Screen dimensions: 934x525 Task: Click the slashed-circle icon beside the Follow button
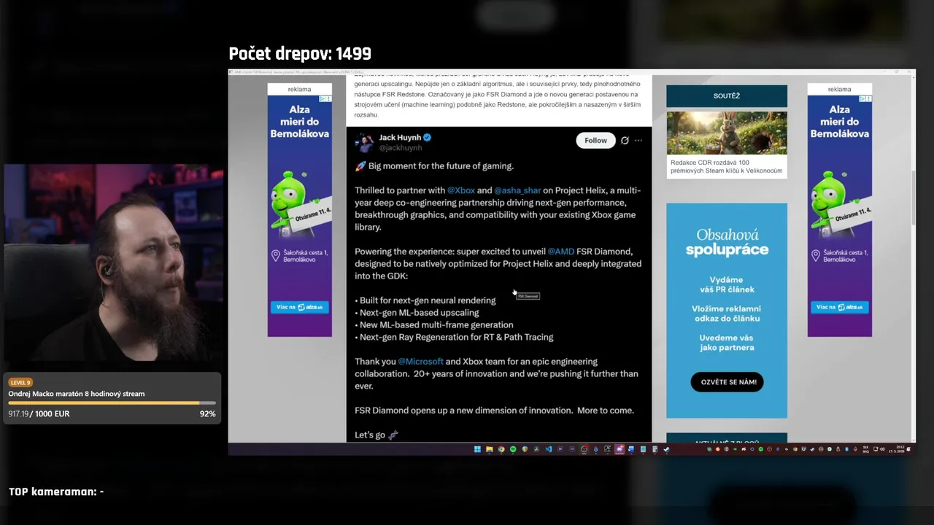coord(625,141)
